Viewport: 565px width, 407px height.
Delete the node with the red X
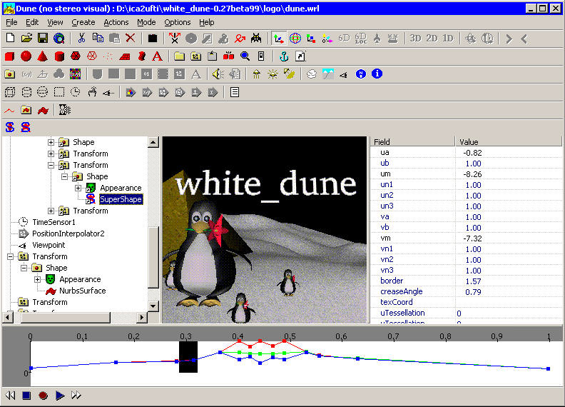(x=131, y=38)
